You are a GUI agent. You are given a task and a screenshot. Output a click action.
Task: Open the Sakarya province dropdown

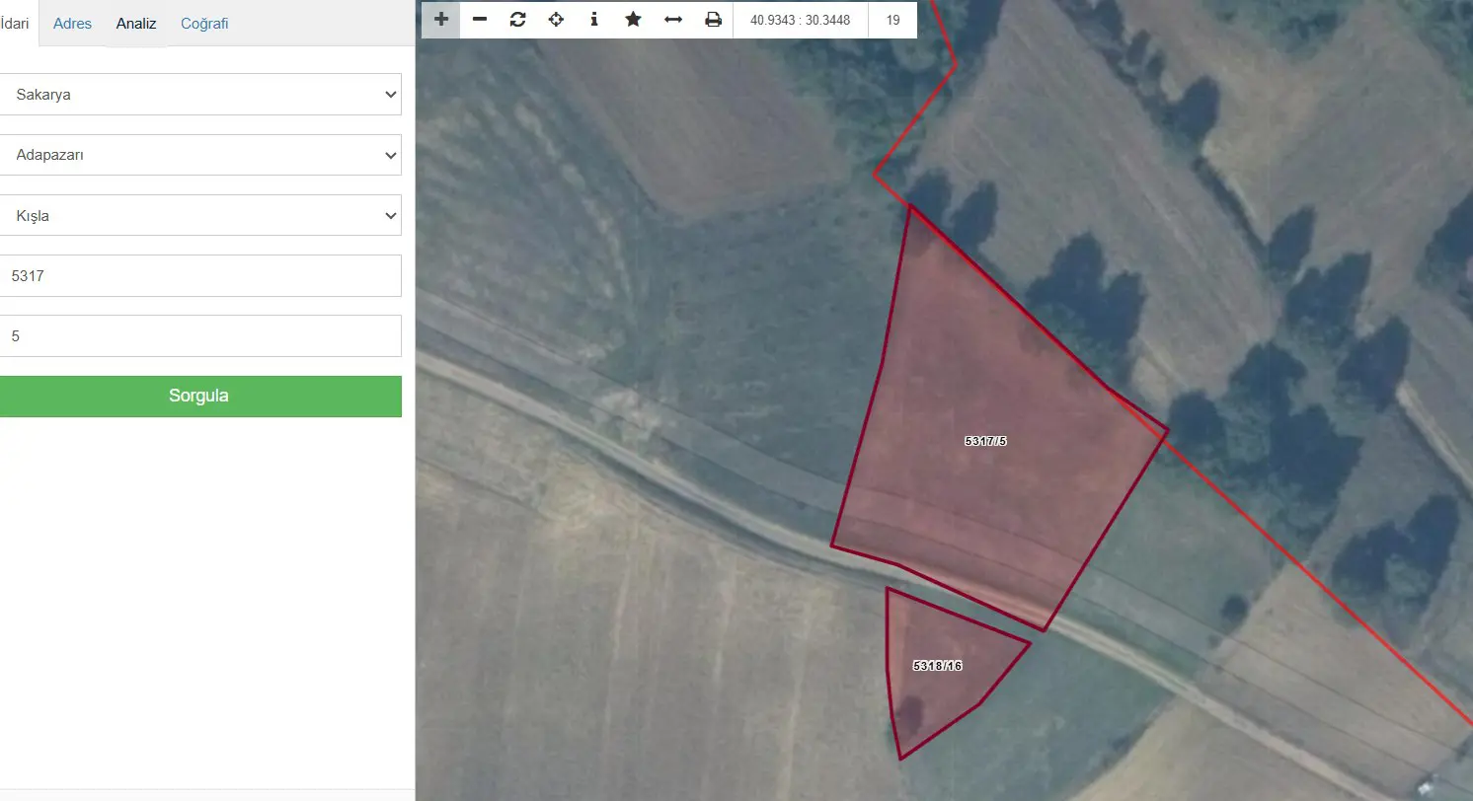(x=200, y=95)
